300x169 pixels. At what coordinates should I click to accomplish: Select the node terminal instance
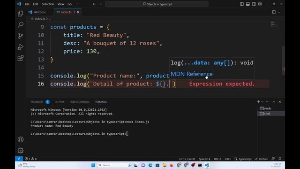click(271, 108)
